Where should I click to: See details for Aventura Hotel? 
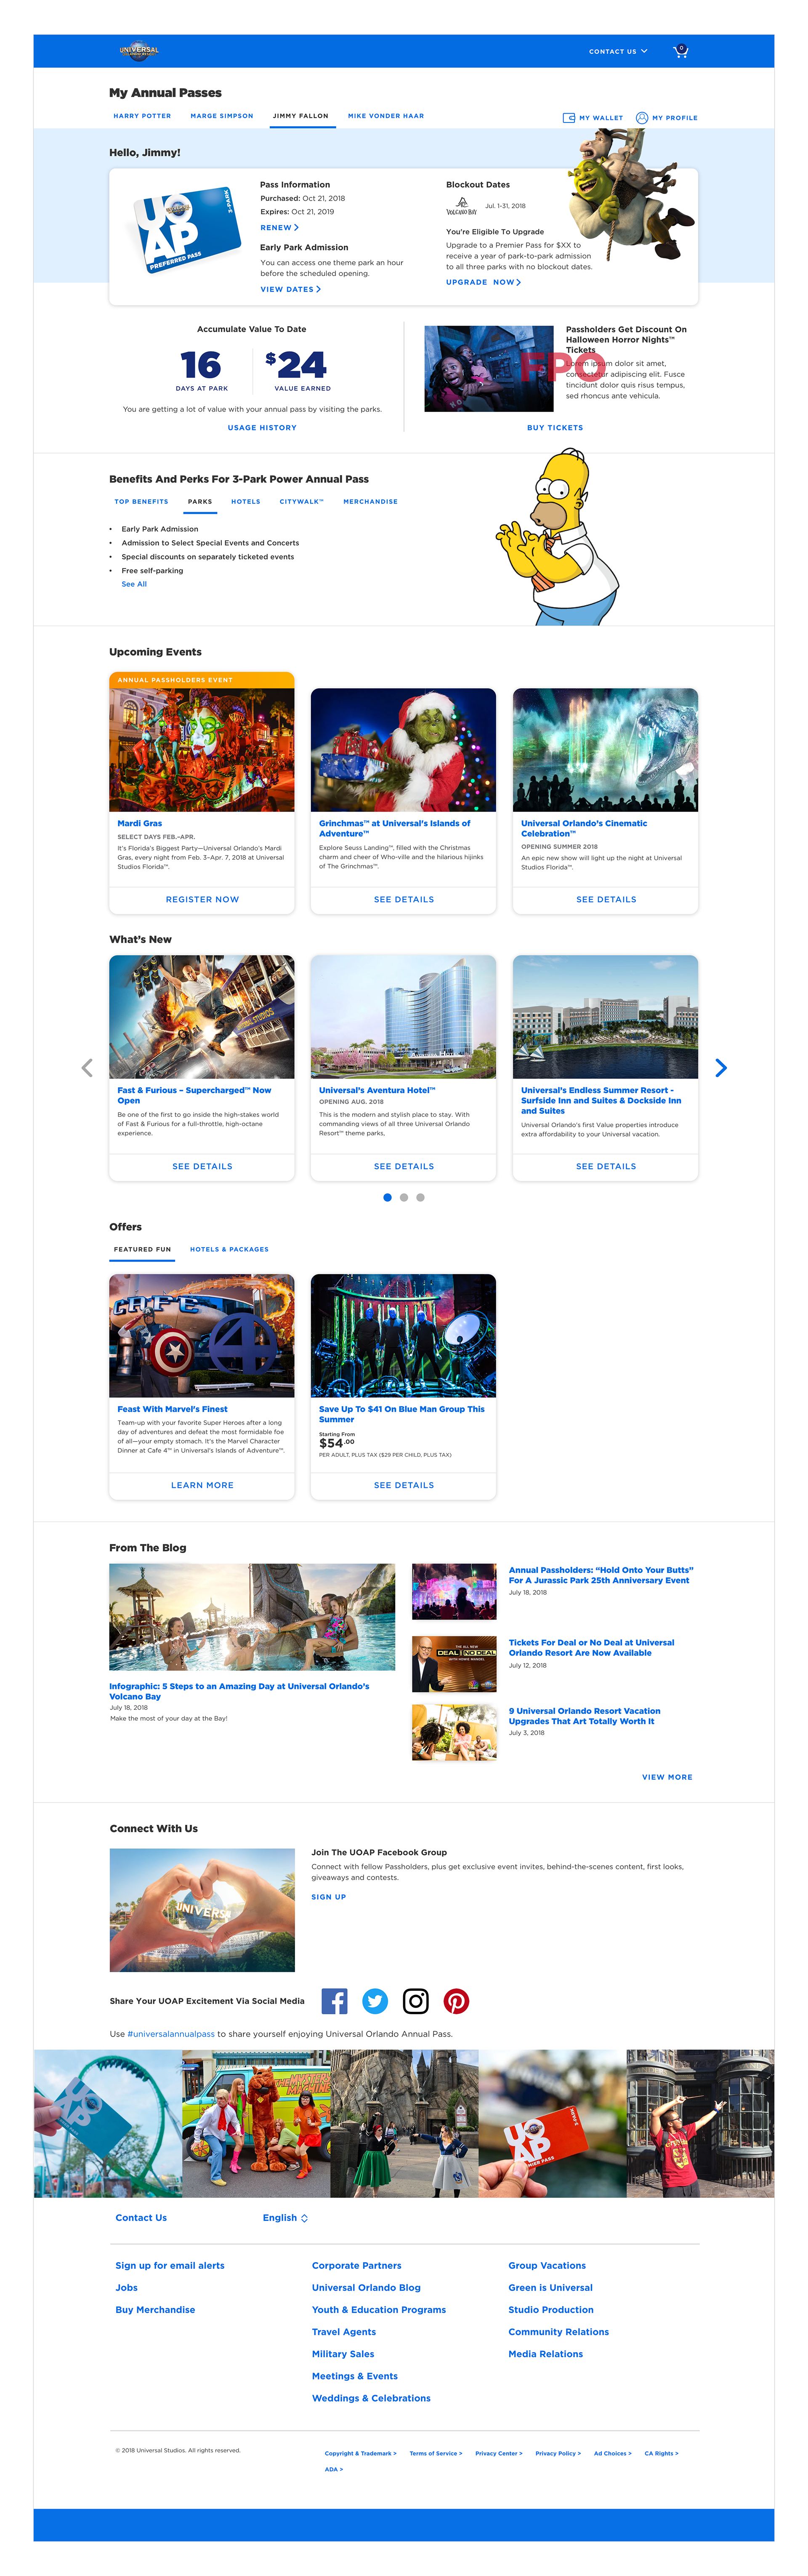(404, 1166)
